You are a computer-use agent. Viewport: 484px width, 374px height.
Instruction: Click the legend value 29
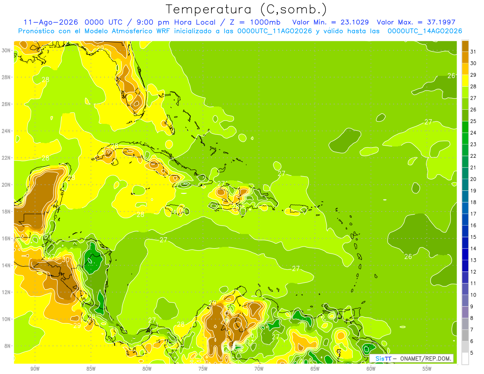(474, 75)
